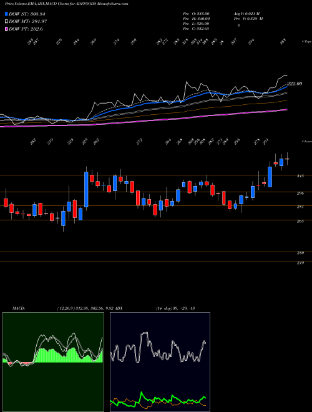The image size is (312, 412).
Task: Click the Pre L: 326.00 low value
Action: (x=196, y=24)
